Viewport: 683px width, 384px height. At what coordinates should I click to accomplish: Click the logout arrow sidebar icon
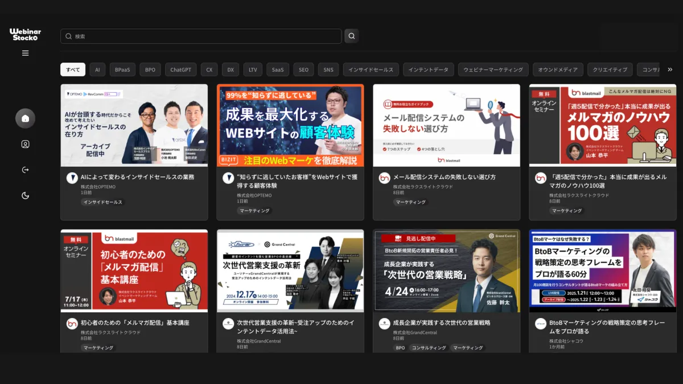(x=25, y=170)
